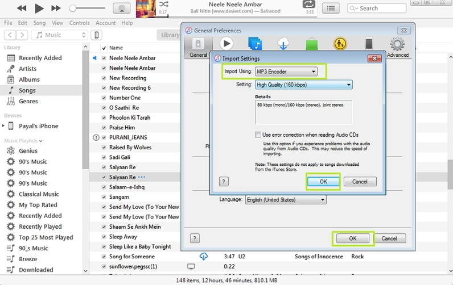Play the current song
Image resolution: width=453 pixels, height=285 pixels.
pyautogui.click(x=39, y=9)
